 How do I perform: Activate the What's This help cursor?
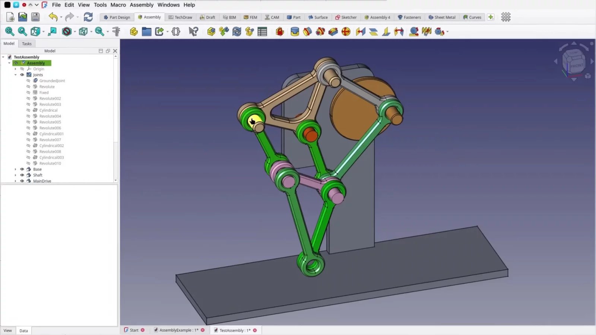pyautogui.click(x=193, y=32)
